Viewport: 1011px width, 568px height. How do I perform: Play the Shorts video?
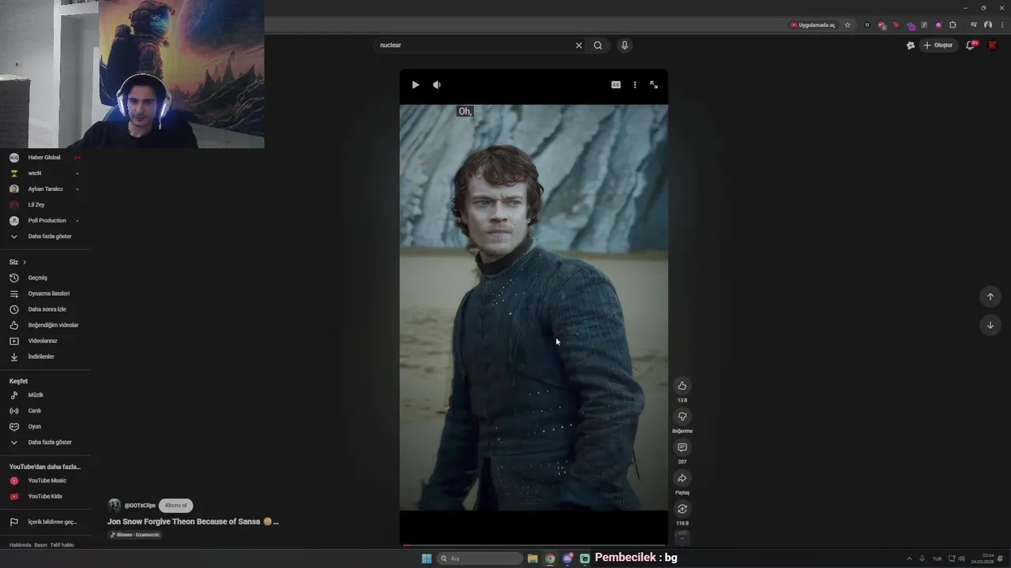tap(415, 84)
